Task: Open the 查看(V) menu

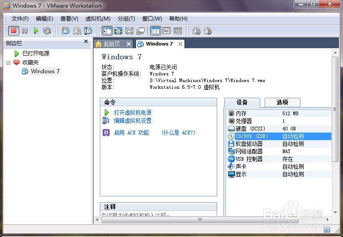Action: click(x=69, y=19)
